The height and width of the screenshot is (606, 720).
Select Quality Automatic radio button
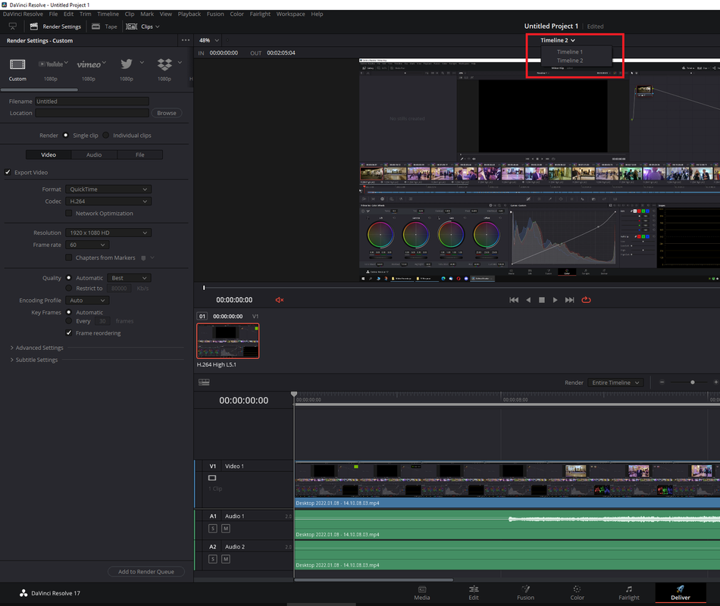69,278
